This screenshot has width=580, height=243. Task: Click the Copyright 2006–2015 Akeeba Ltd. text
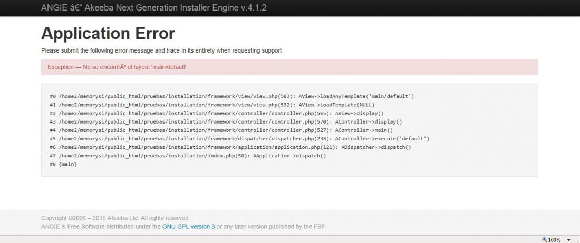[x=115, y=218]
